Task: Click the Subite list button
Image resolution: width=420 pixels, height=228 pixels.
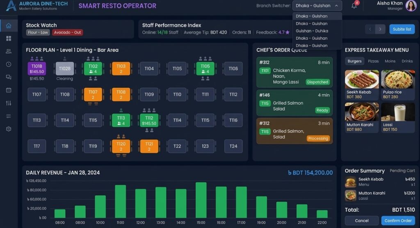Action: [402, 29]
